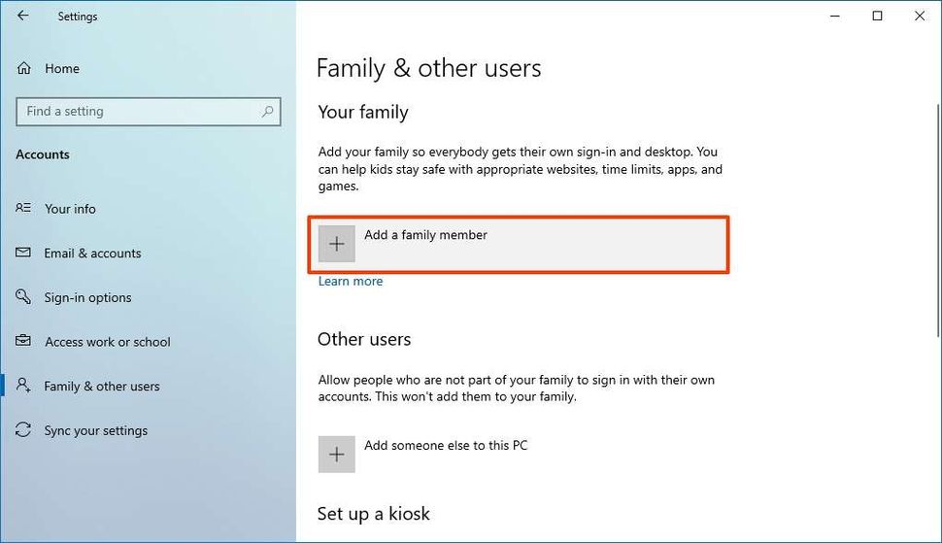
Task: Close the Settings window
Action: (x=919, y=16)
